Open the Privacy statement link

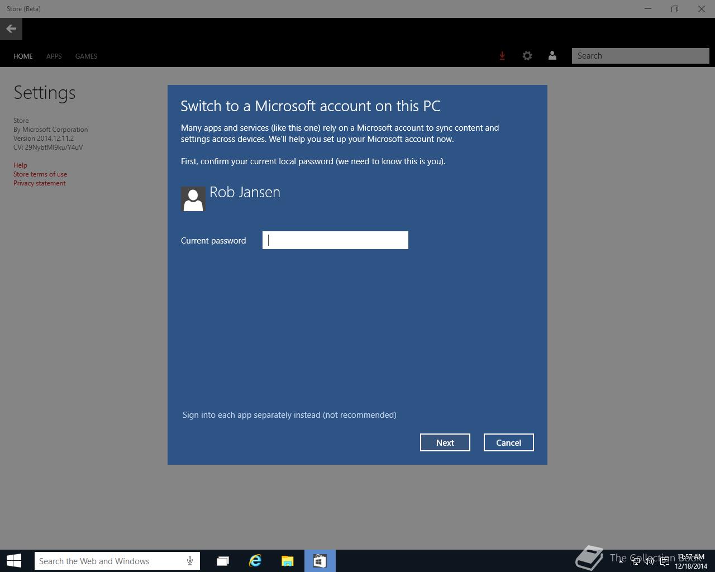[39, 183]
